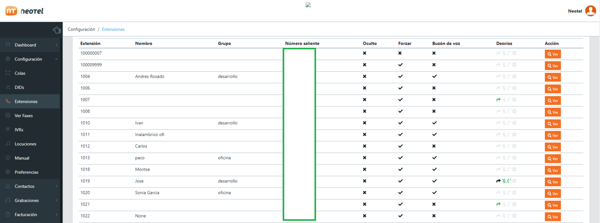Click the Preferencias gear icon
The height and width of the screenshot is (223, 600).
point(8,172)
